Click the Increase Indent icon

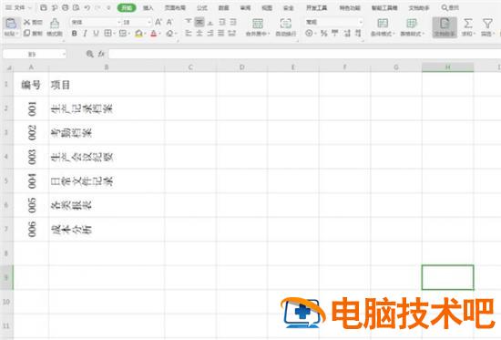(233, 22)
